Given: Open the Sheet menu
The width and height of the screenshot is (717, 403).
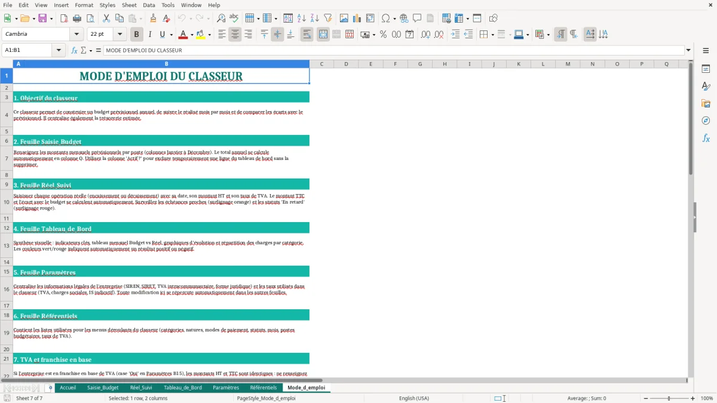Looking at the screenshot, I should (x=129, y=5).
